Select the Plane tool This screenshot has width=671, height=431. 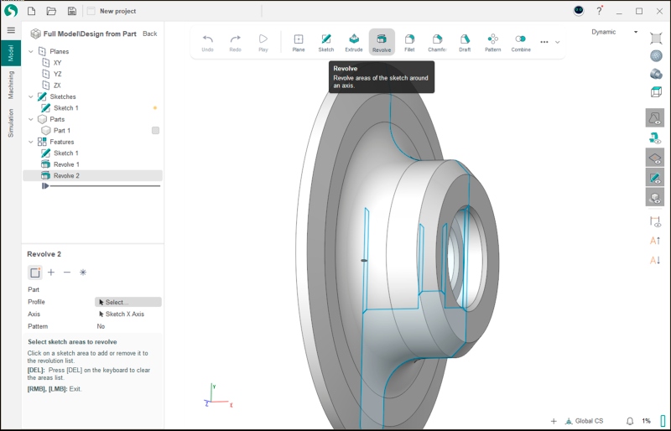(299, 43)
